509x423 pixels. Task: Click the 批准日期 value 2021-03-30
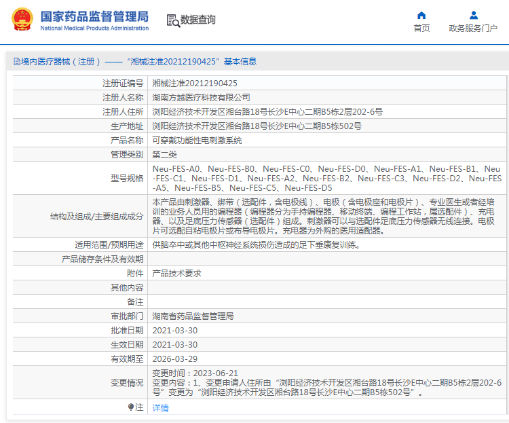175,331
